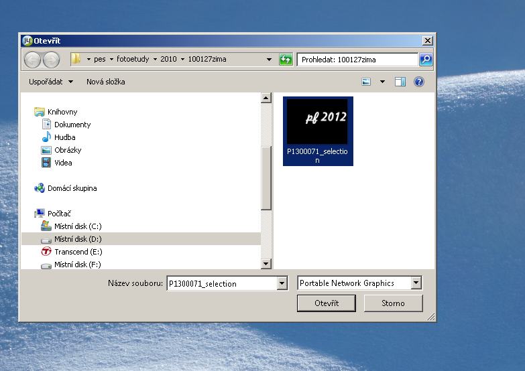Viewport: 525px width, 371px height.
Task: Click the green refresh icon in address bar
Action: point(286,60)
